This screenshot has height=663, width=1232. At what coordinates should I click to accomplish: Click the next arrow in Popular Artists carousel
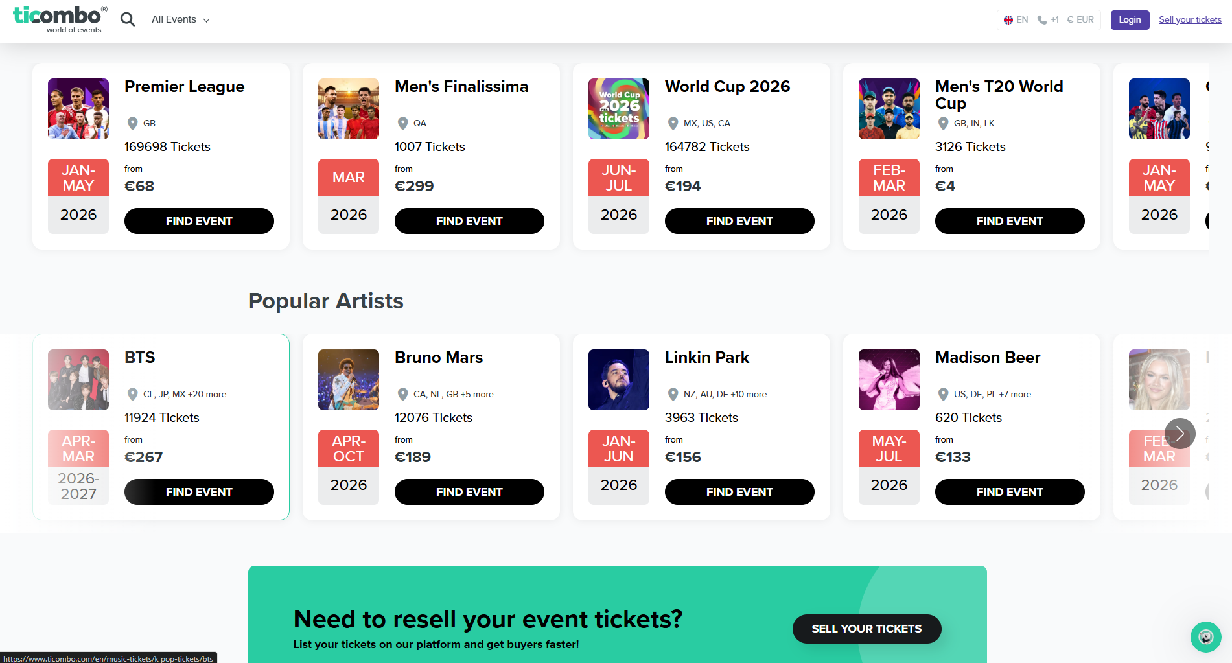click(1180, 434)
